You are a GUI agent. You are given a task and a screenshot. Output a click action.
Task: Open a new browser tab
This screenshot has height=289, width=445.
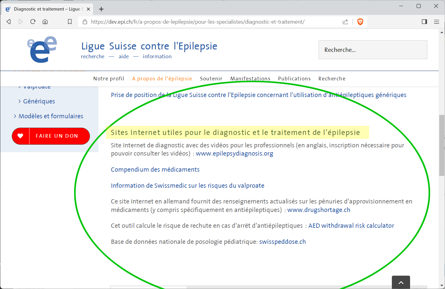101,9
